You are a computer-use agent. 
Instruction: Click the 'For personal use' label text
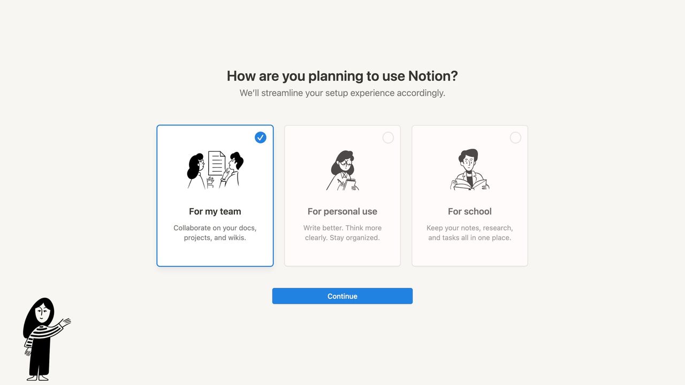(342, 211)
